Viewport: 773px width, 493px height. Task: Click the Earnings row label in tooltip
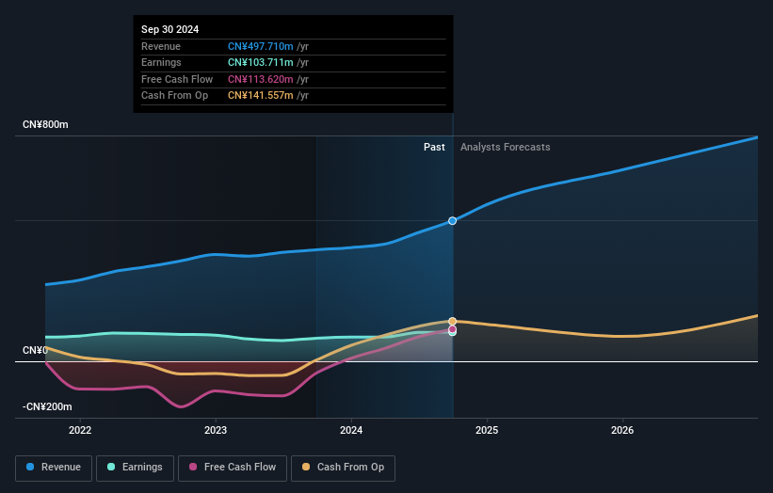161,62
